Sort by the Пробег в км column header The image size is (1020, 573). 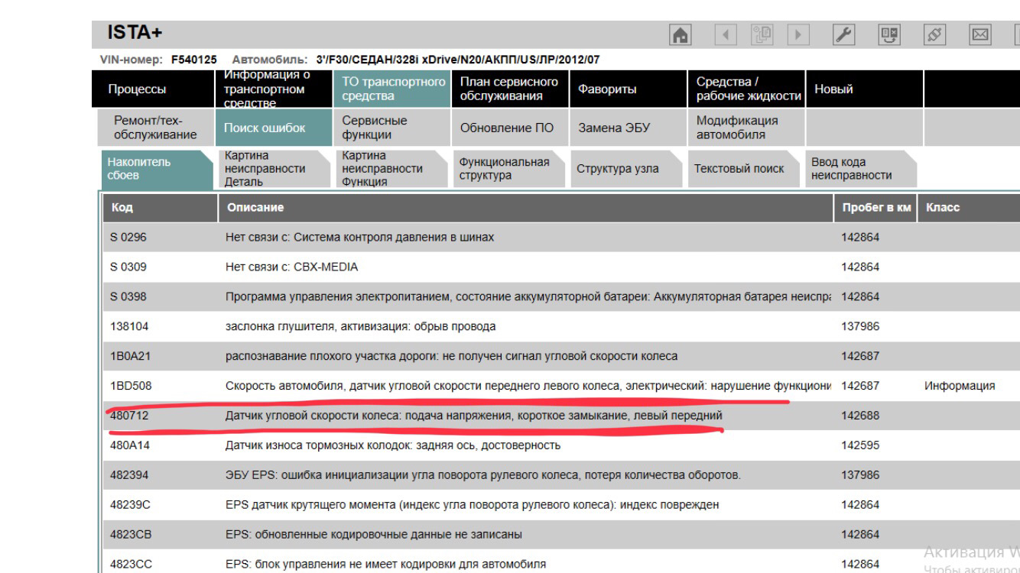(x=876, y=207)
